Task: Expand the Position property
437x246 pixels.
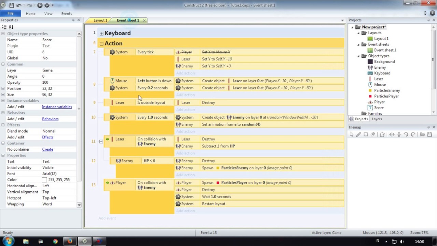Action: [x=3, y=88]
